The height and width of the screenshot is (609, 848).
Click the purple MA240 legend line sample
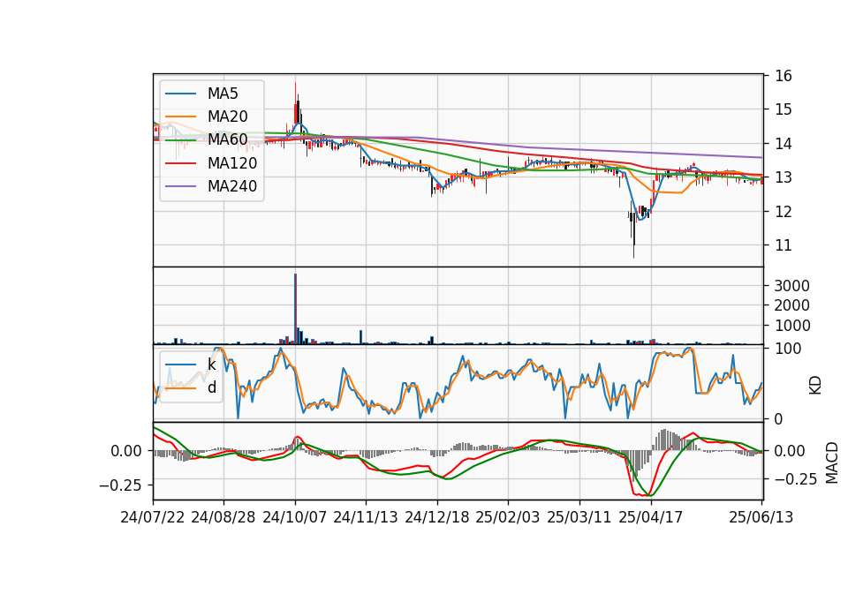[180, 186]
